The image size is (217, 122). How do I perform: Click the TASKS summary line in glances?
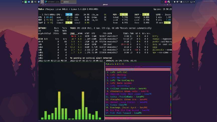(x=111, y=28)
